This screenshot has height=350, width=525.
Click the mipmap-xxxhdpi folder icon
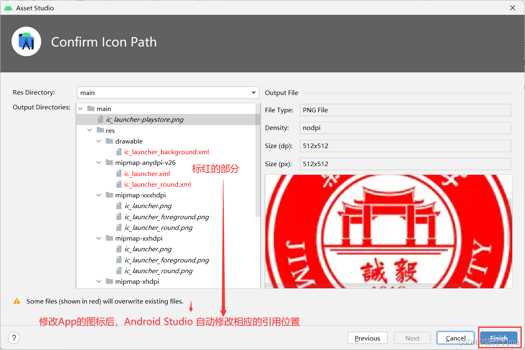pyautogui.click(x=109, y=195)
